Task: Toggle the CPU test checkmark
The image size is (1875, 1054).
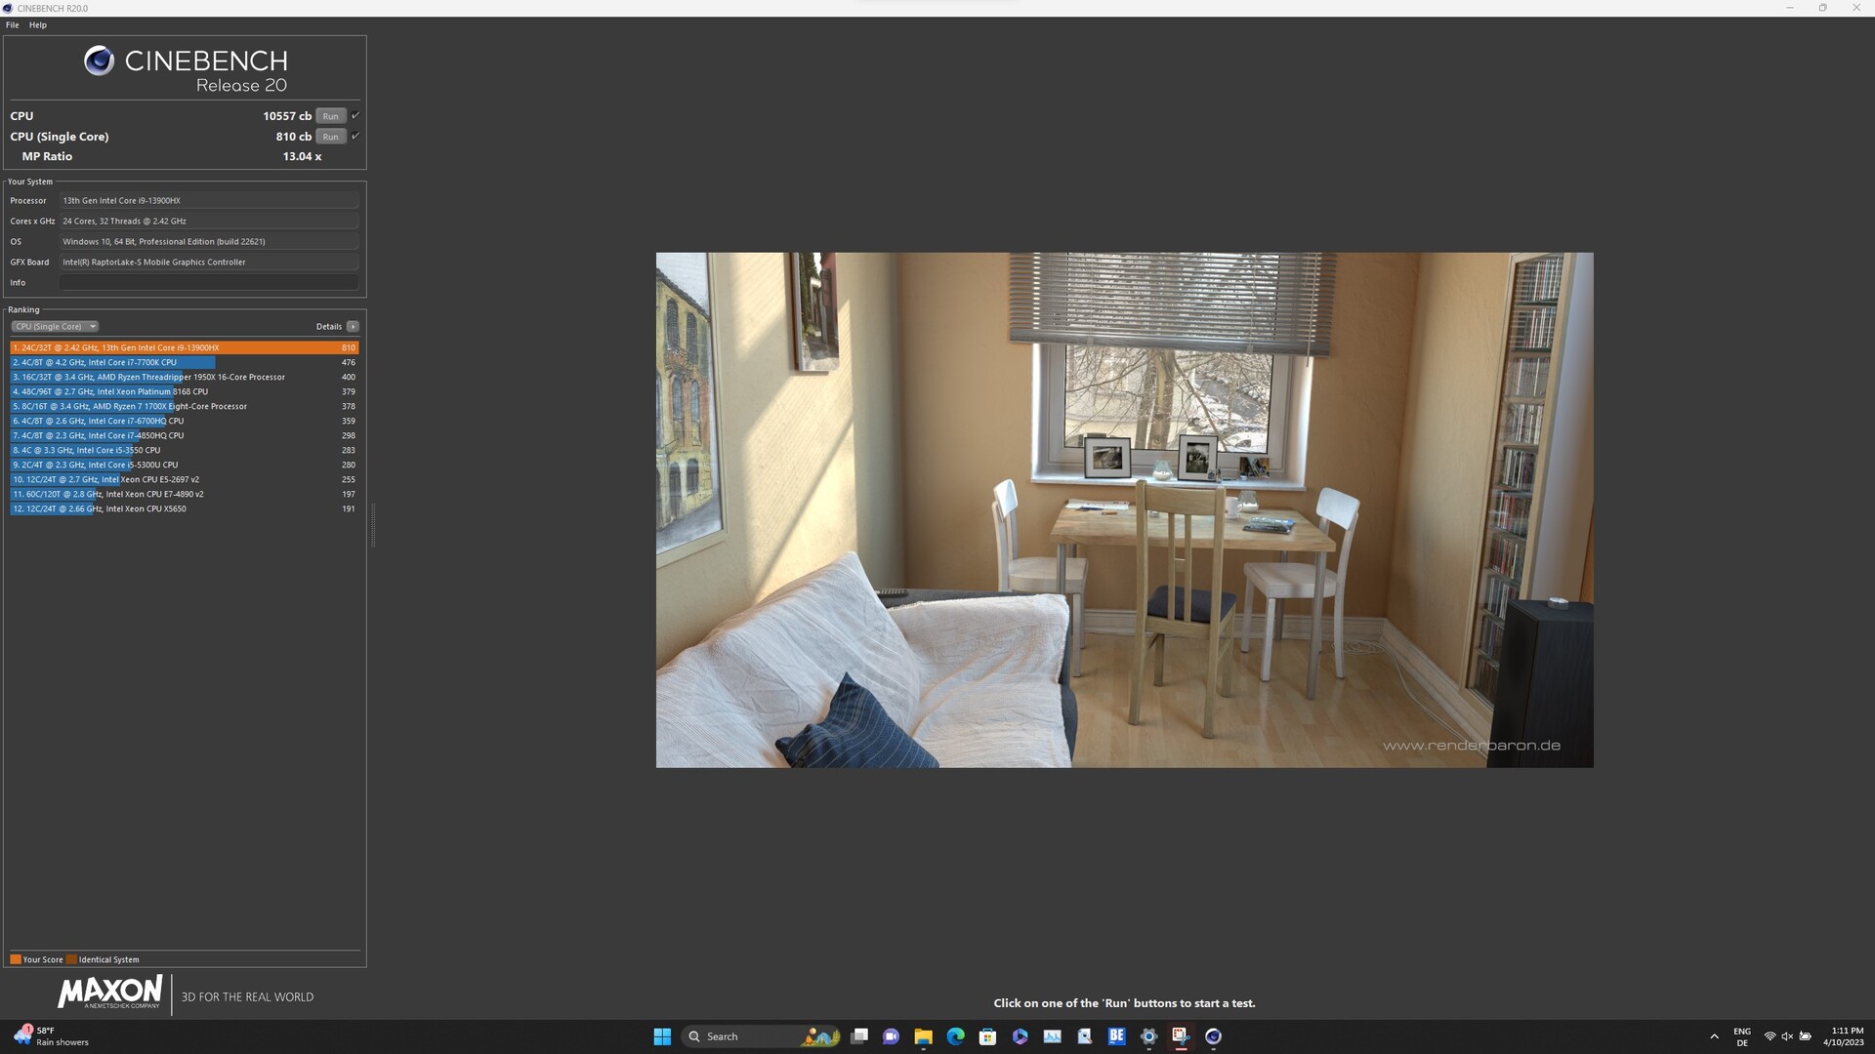Action: click(355, 115)
